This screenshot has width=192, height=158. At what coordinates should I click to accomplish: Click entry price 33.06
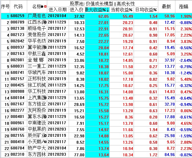click(x=79, y=60)
